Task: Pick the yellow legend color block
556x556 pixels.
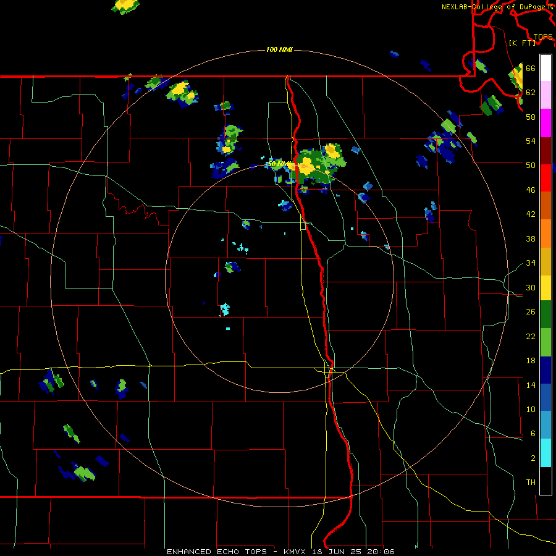Action: 545,288
